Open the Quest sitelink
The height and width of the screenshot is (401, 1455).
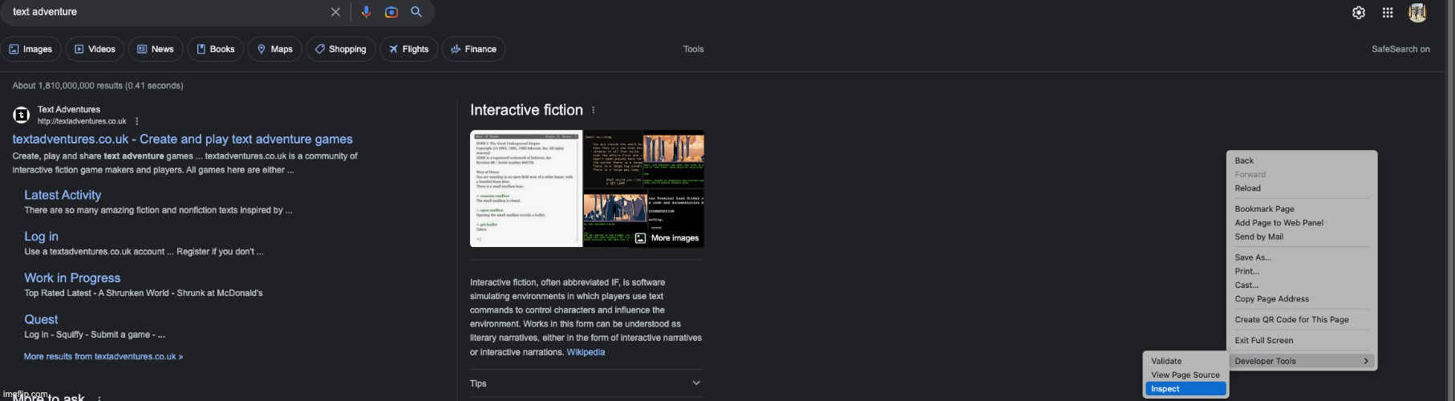41,319
